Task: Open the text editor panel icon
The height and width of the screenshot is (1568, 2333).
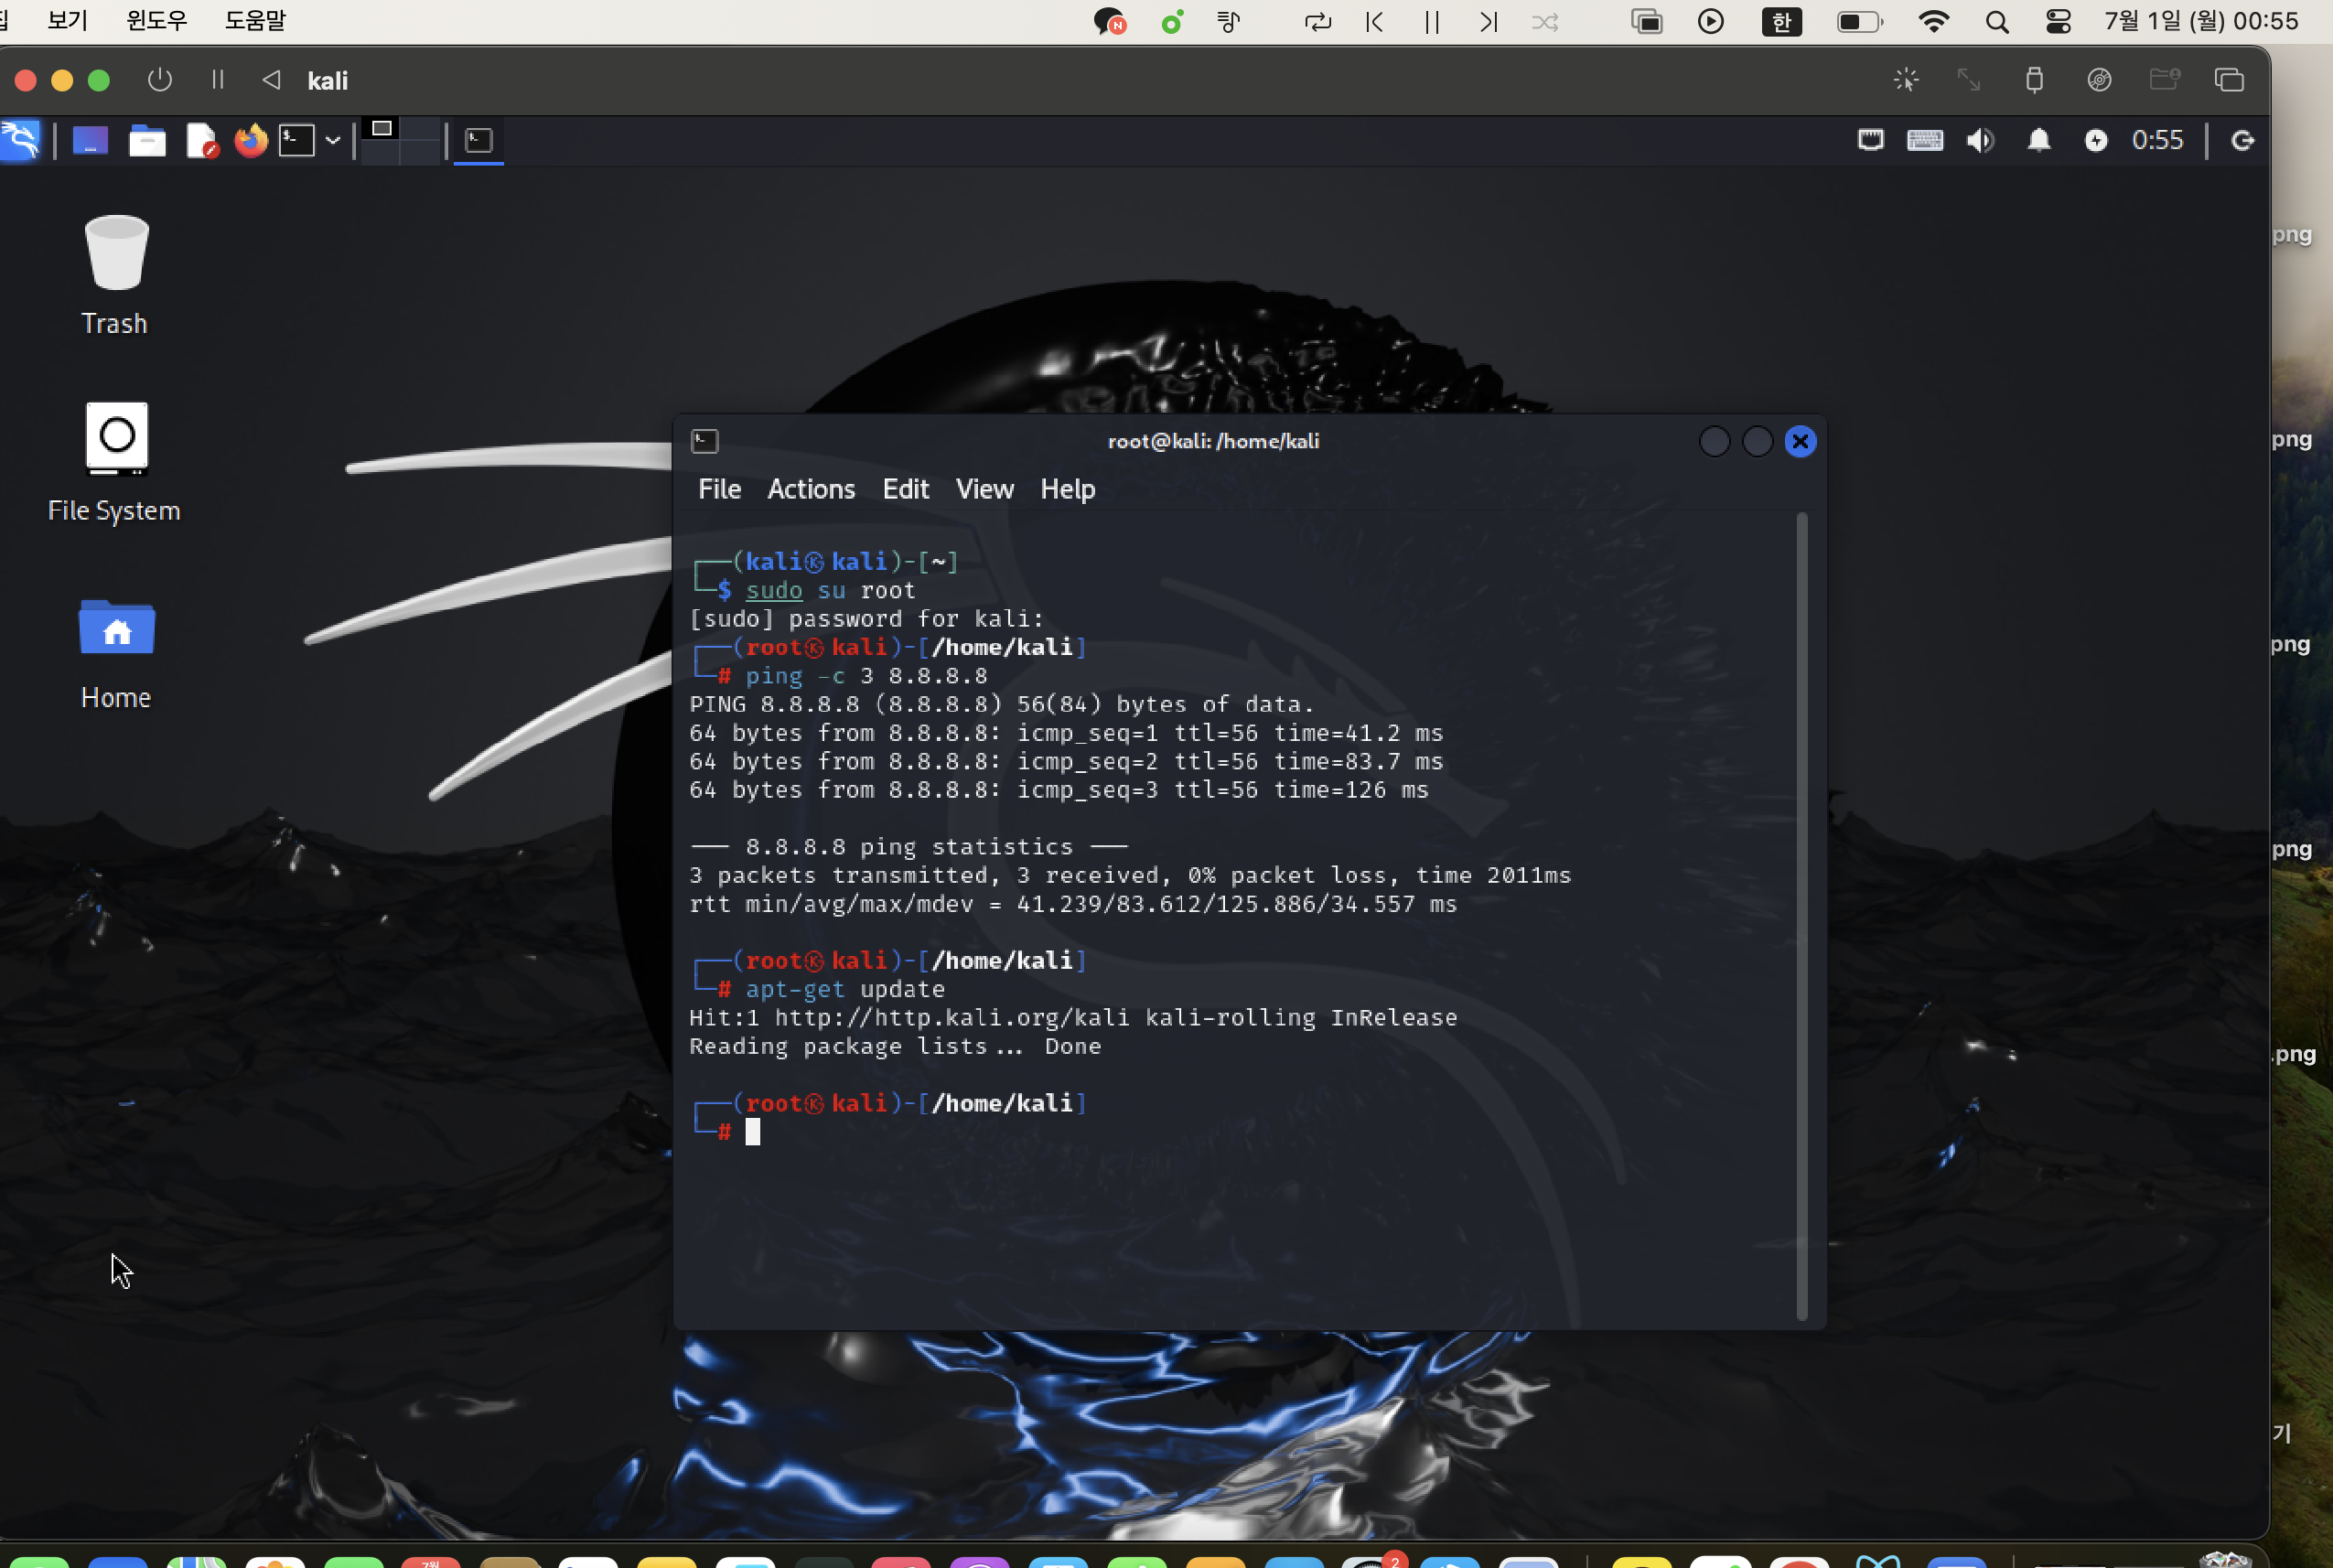Action: [201, 140]
